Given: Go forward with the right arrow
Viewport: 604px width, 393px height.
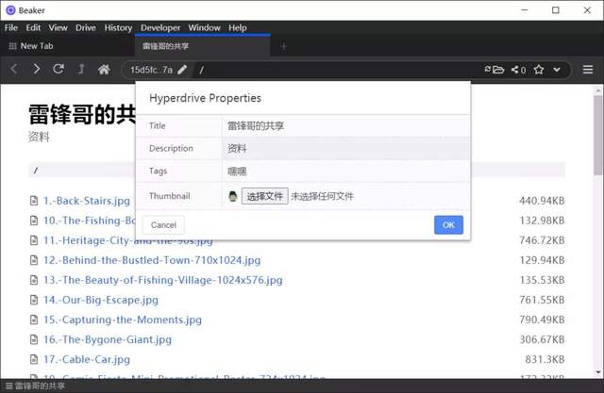Looking at the screenshot, I should (x=36, y=69).
